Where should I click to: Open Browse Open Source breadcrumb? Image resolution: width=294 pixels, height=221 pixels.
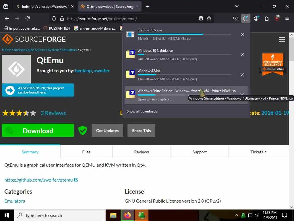click(30, 50)
